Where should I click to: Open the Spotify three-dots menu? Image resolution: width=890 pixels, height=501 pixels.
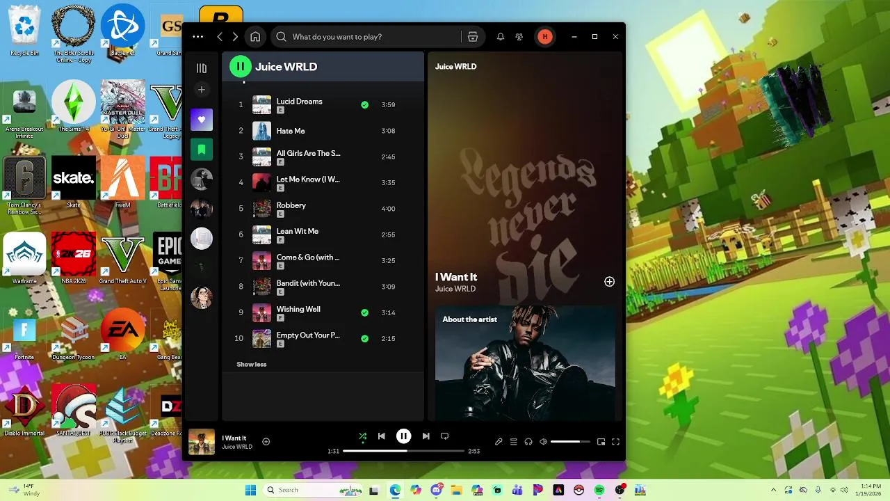198,37
